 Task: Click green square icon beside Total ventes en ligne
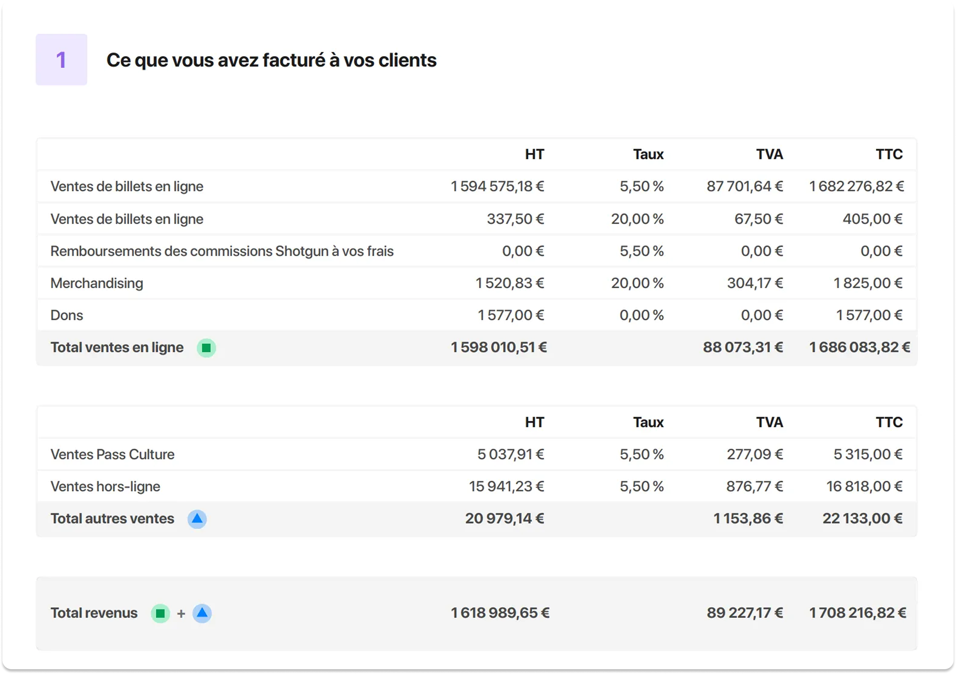click(x=206, y=348)
